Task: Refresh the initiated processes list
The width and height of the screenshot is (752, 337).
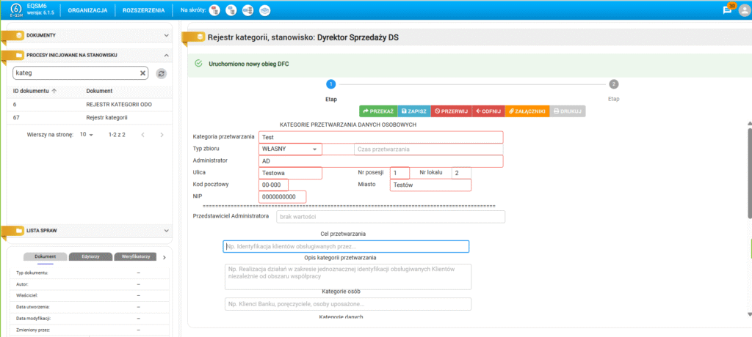Action: coord(161,73)
